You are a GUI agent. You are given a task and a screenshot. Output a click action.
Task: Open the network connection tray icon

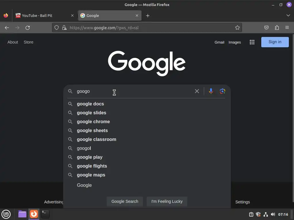coord(266,214)
